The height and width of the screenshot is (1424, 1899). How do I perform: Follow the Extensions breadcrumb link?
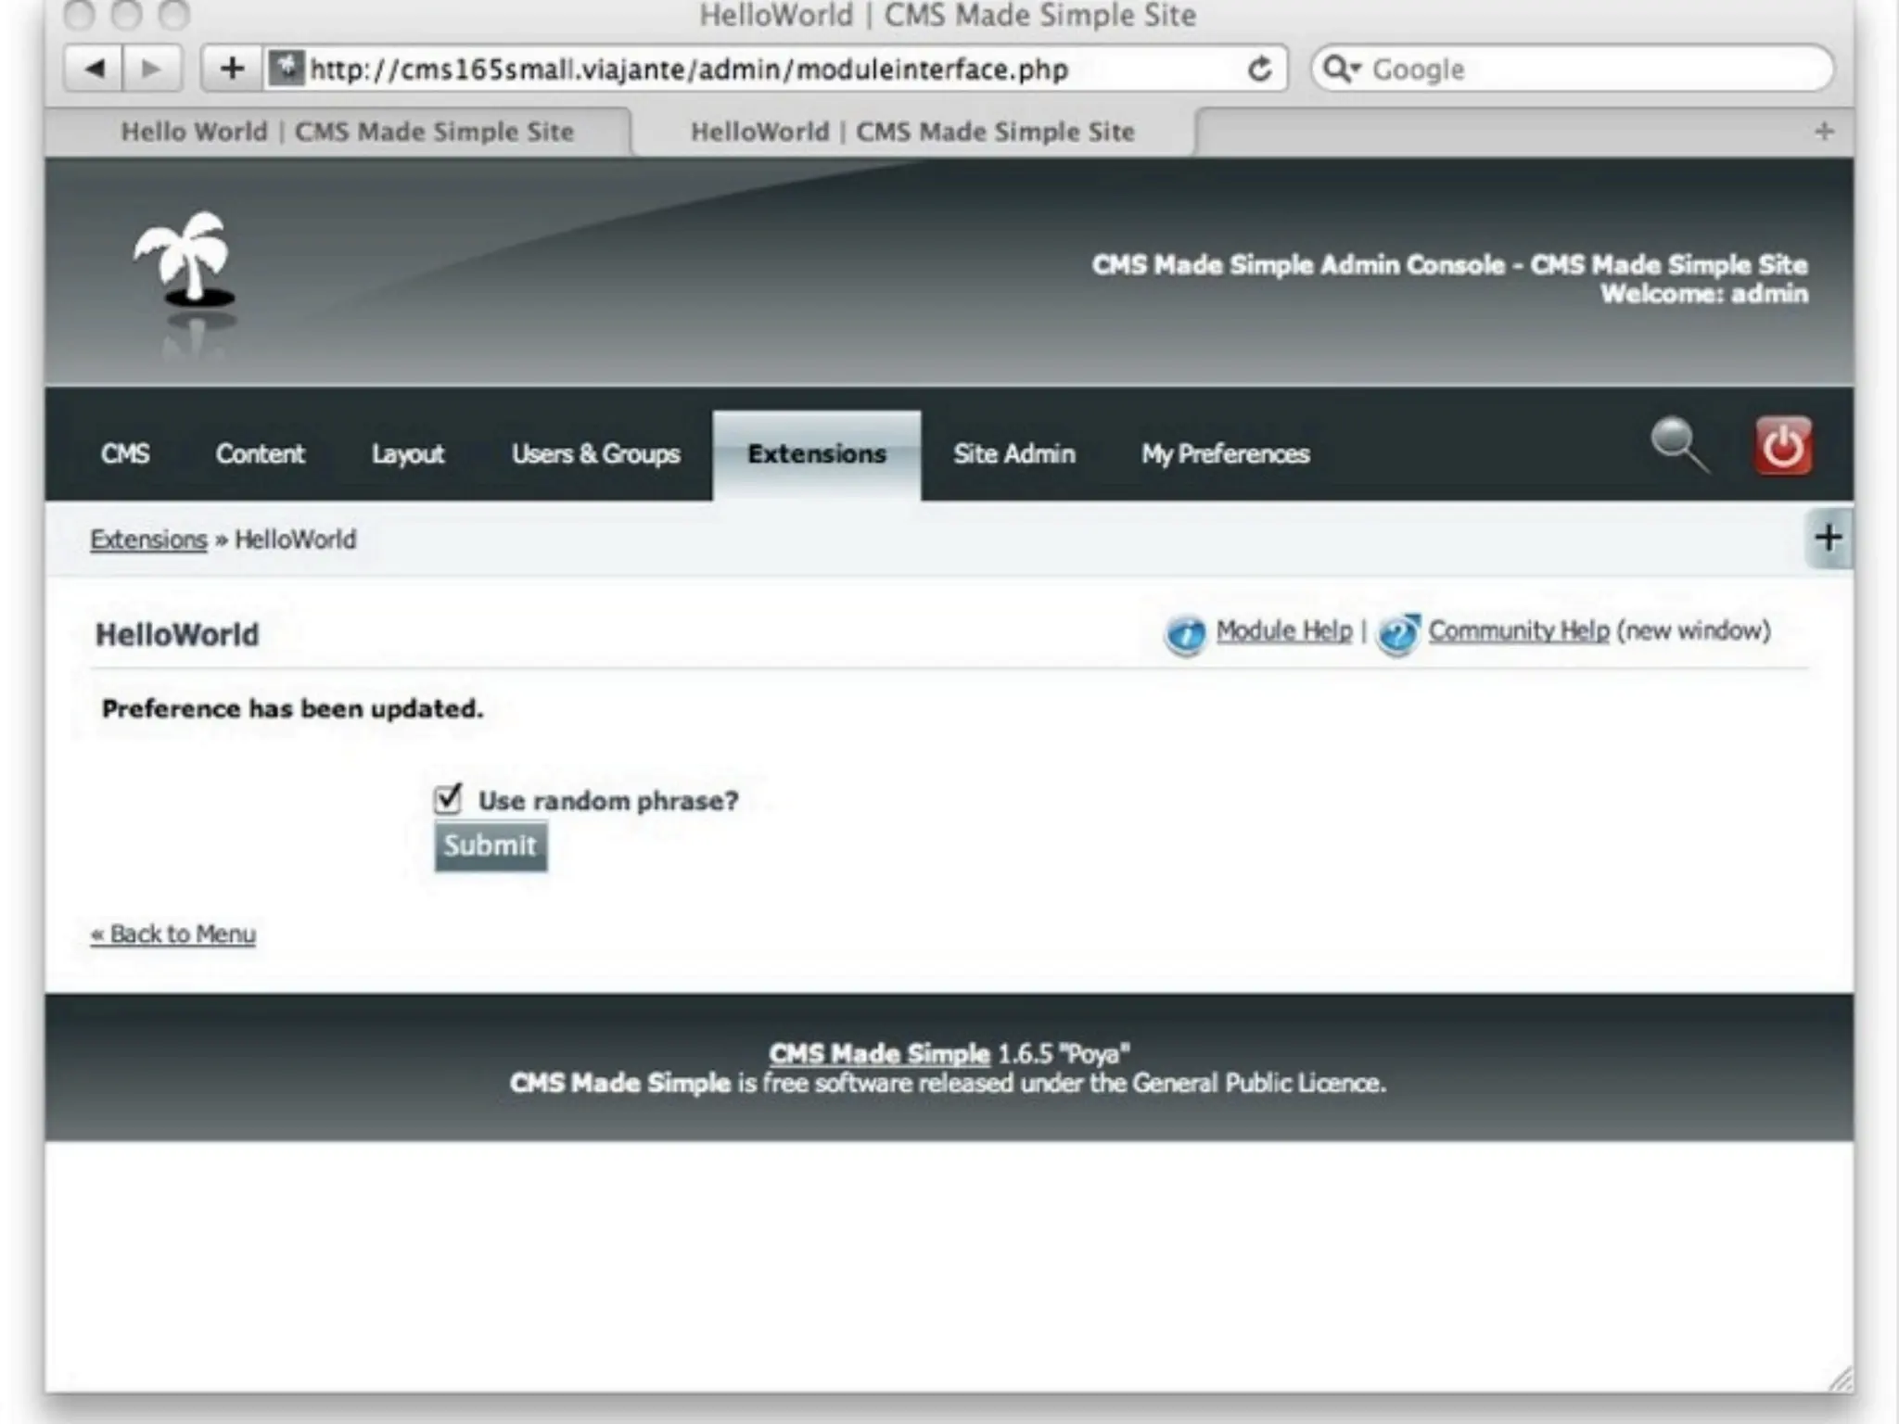click(148, 540)
